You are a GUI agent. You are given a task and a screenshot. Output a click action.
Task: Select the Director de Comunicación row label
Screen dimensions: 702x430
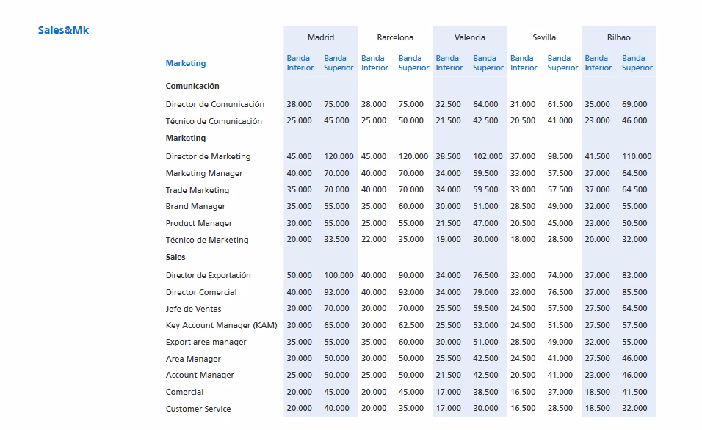pyautogui.click(x=214, y=104)
